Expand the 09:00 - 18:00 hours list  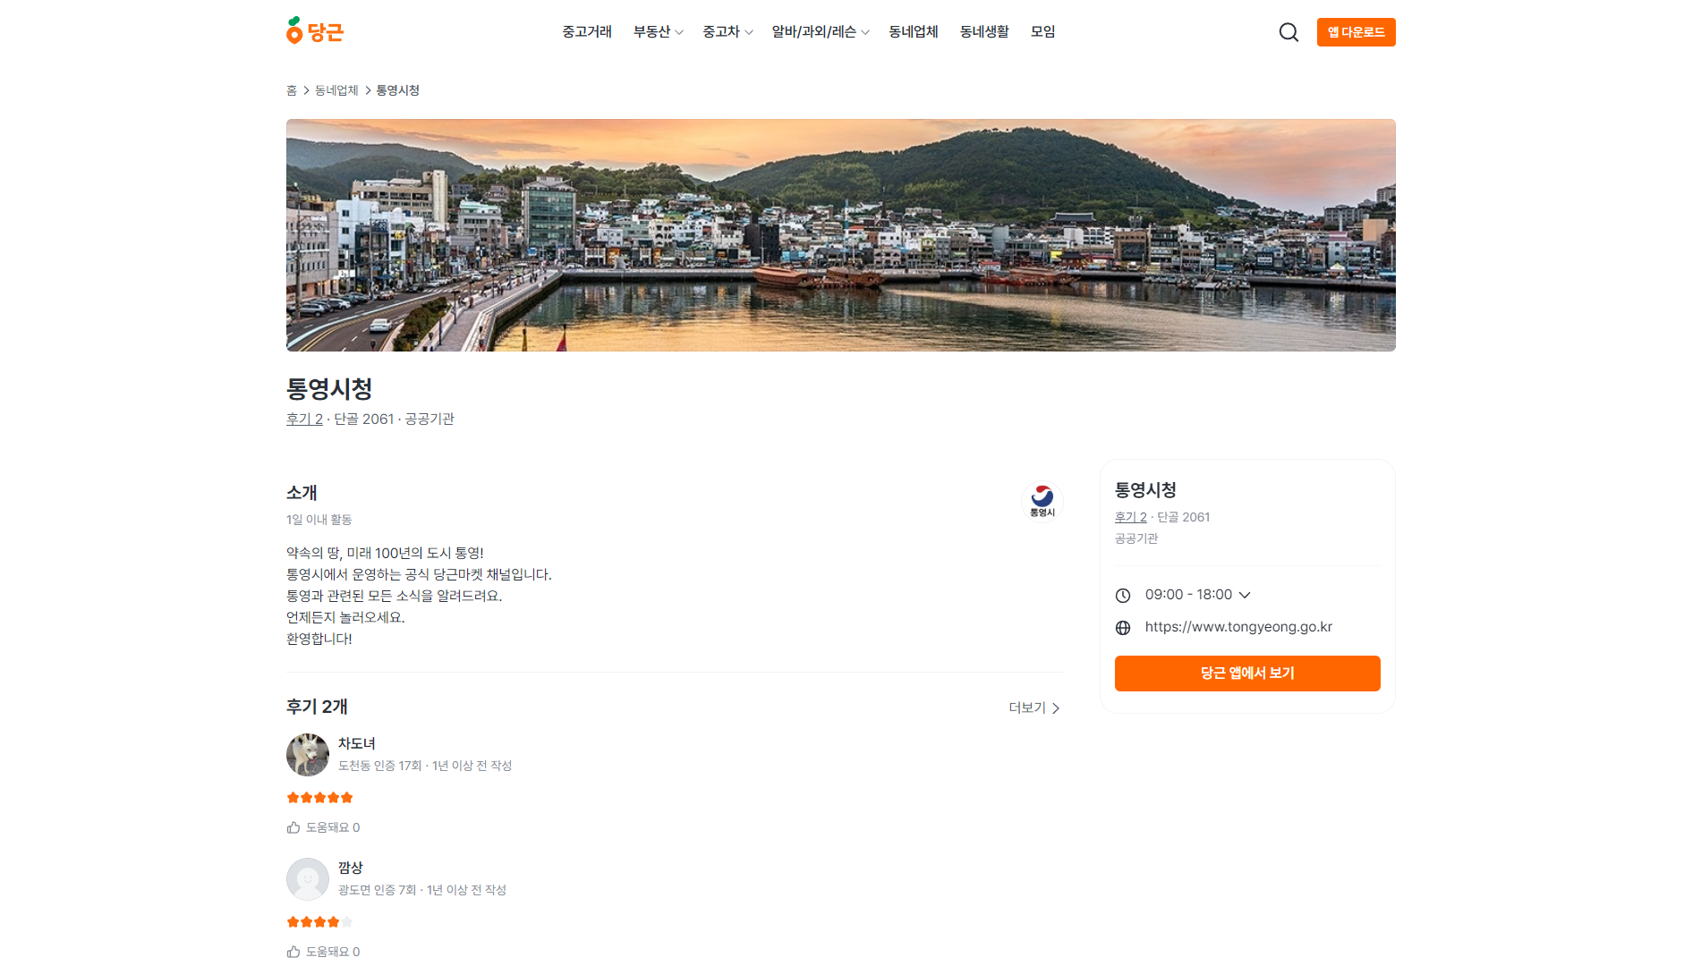tap(1197, 595)
